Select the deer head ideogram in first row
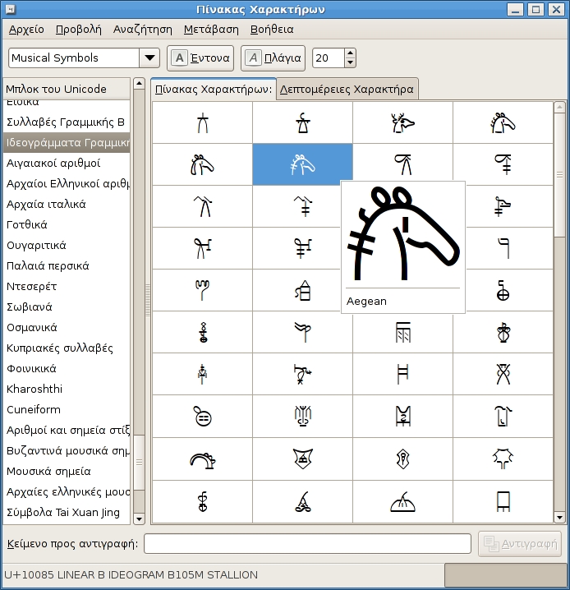The height and width of the screenshot is (590, 570). 402,123
